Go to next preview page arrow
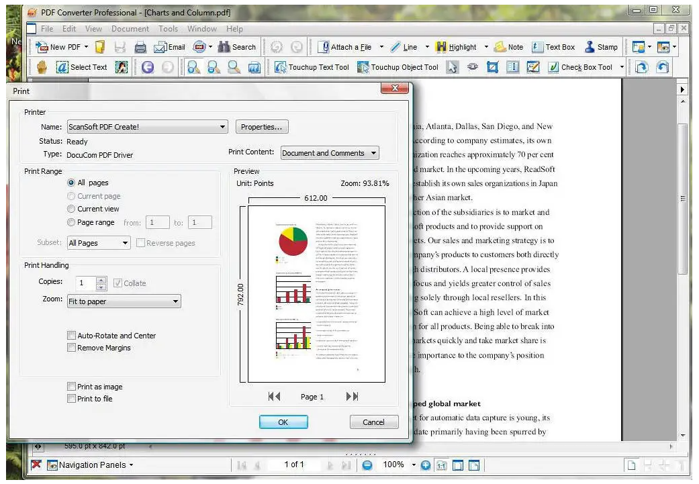 (352, 397)
